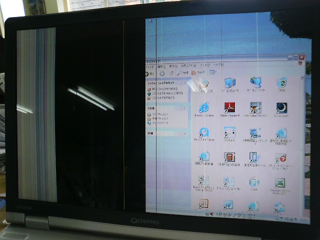This screenshot has height=240, width=320.
Task: Launch the QuickTime Player shortcut
Action: click(203, 133)
